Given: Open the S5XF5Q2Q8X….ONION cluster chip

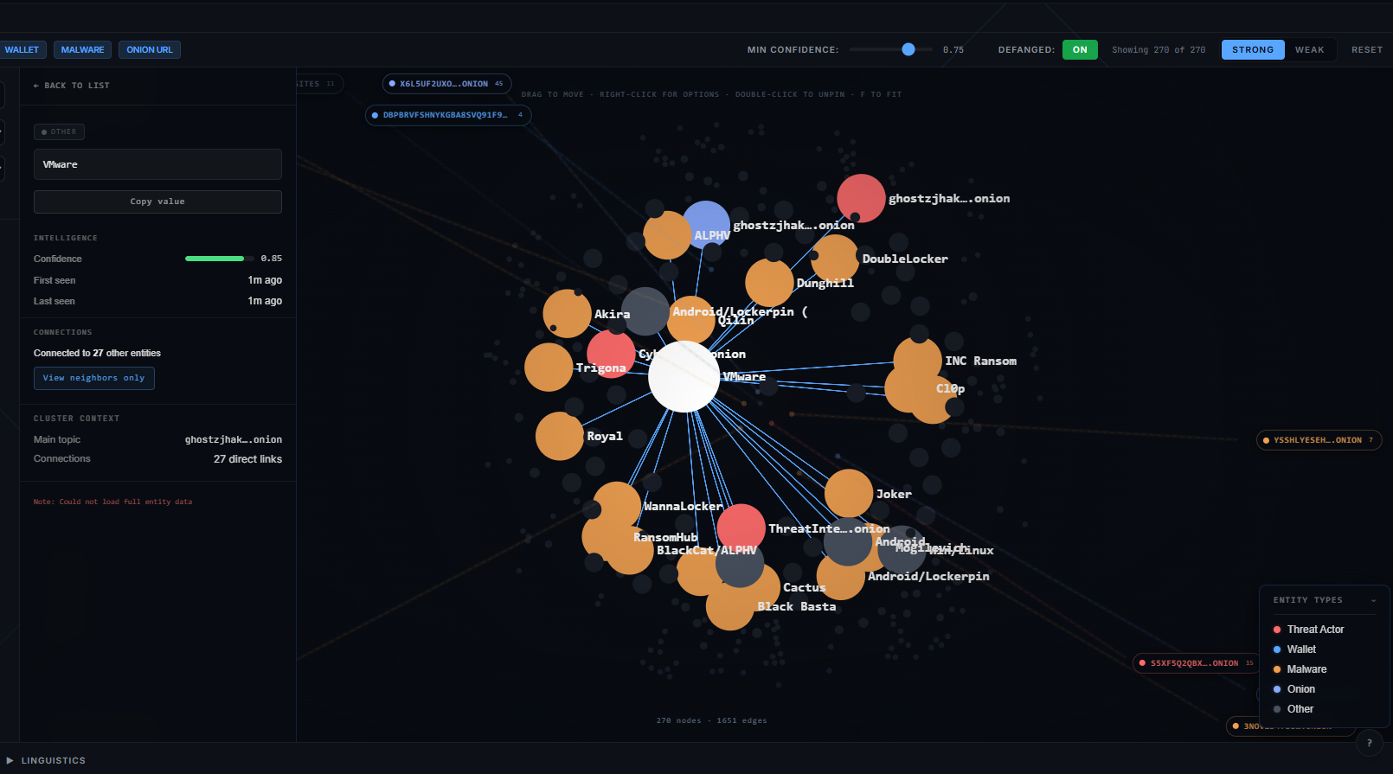Looking at the screenshot, I should pos(1197,663).
